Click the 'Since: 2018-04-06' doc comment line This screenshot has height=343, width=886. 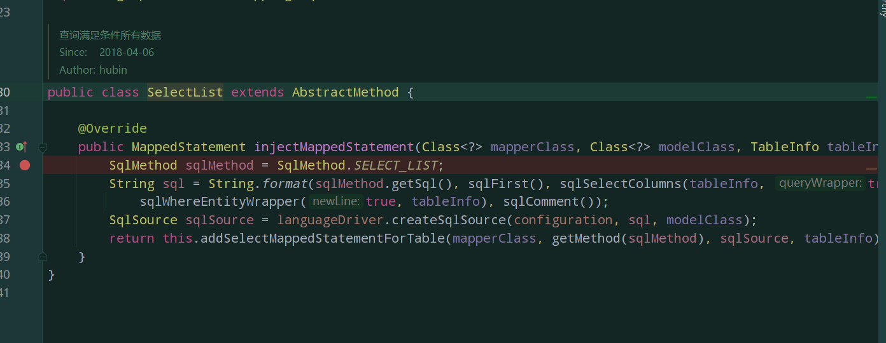coord(106,52)
